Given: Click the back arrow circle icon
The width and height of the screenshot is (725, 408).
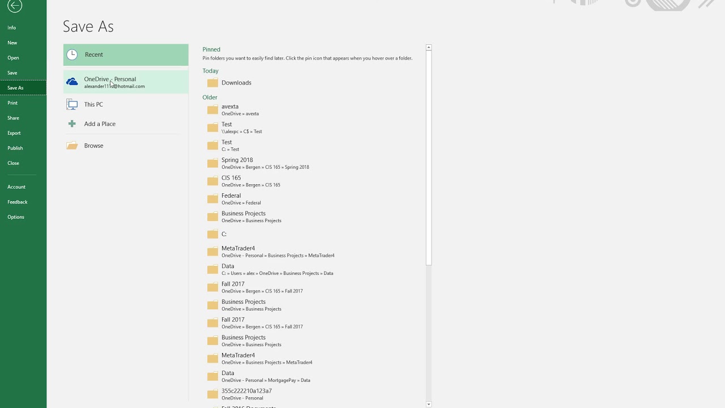Looking at the screenshot, I should point(15,6).
